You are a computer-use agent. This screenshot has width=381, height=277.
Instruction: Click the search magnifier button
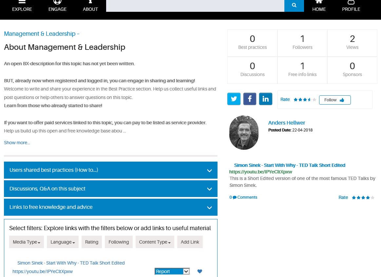[294, 5]
